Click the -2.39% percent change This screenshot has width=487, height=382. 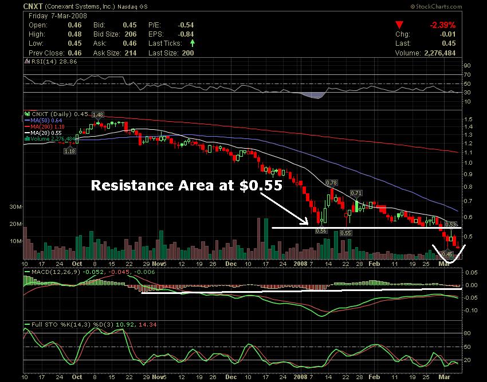(x=442, y=25)
